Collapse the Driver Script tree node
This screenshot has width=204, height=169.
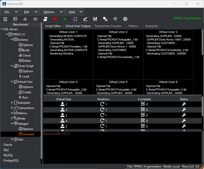coord(12,66)
